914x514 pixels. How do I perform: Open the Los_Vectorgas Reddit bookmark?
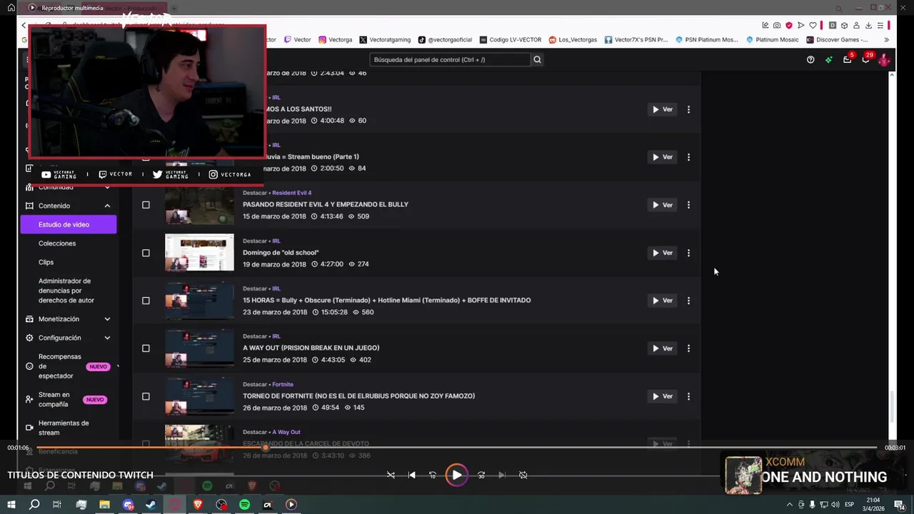coord(573,40)
